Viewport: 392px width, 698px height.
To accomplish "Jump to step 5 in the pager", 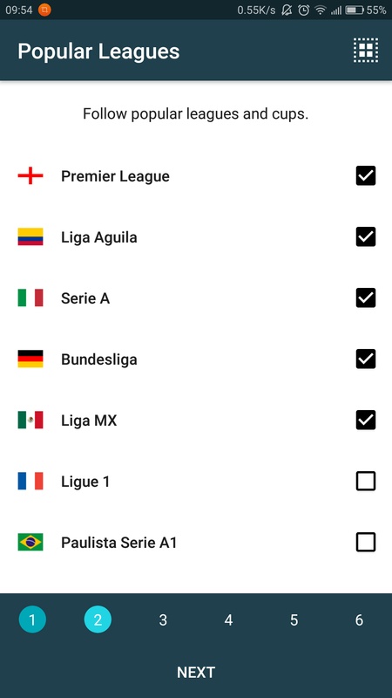I will (294, 619).
